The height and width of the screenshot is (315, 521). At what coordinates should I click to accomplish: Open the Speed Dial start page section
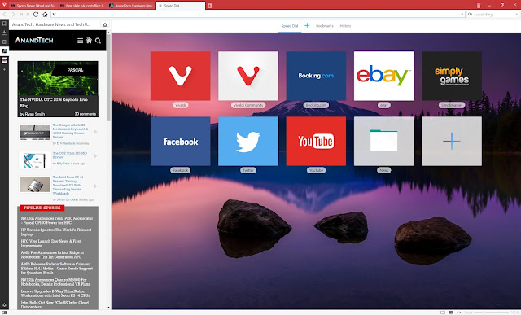tap(290, 26)
